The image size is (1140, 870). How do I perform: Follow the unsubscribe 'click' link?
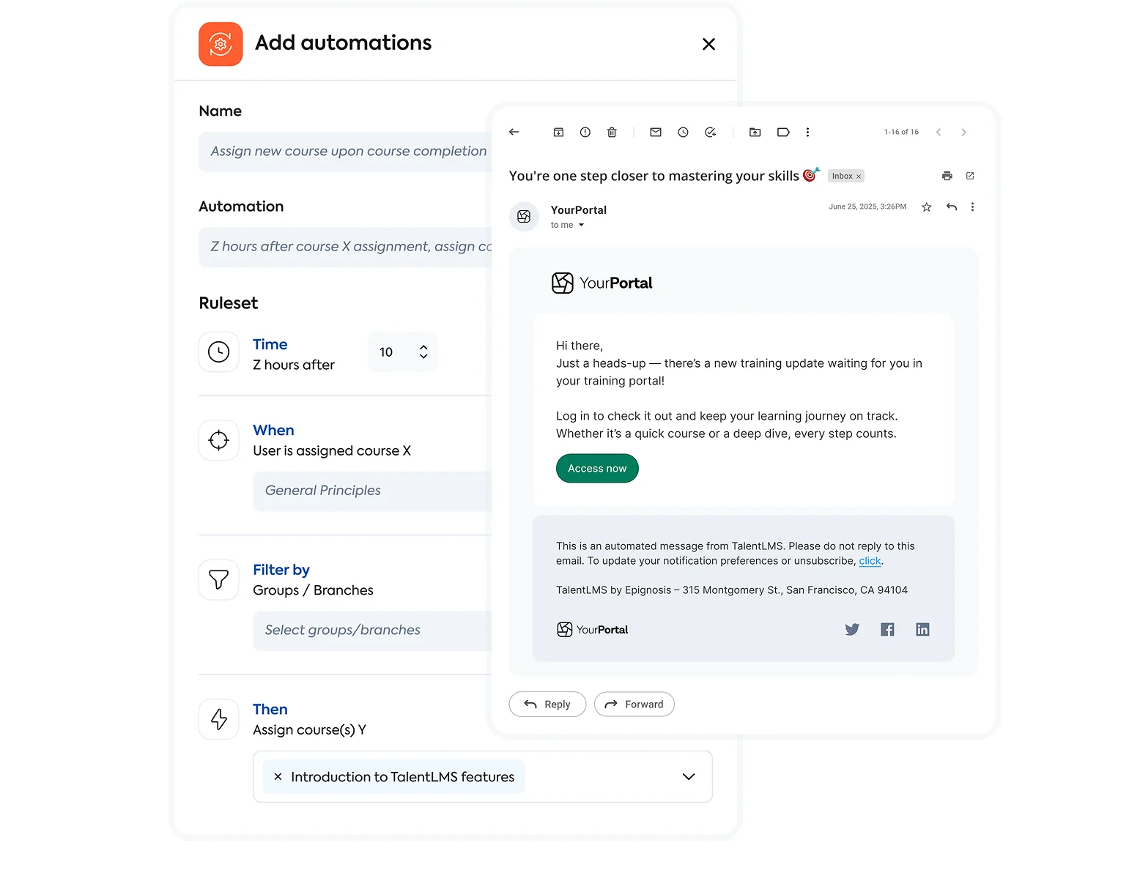pos(870,561)
